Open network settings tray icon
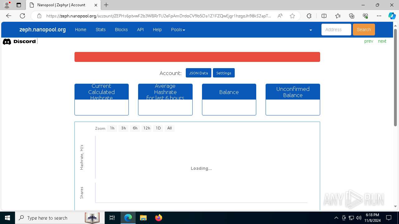 [351, 218]
